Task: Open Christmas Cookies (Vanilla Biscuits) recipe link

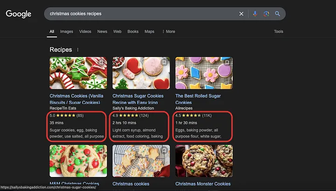Action: point(77,99)
